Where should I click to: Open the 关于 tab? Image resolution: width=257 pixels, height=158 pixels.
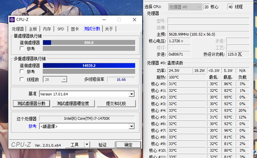pos(109,29)
